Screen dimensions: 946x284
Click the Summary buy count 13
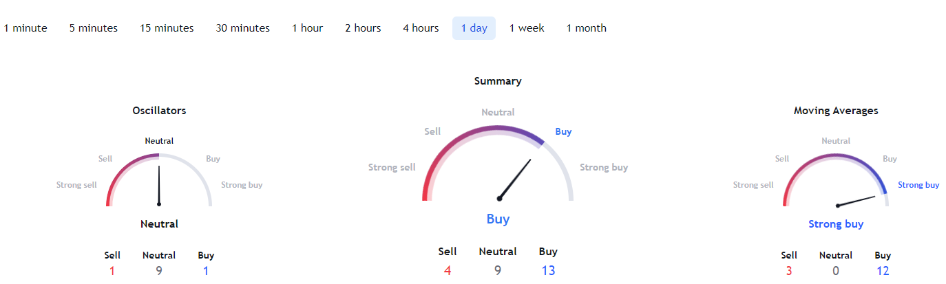[548, 270]
